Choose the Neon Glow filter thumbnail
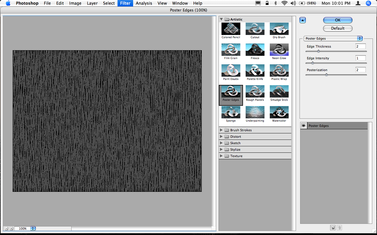This screenshot has height=235, width=377. (x=279, y=50)
